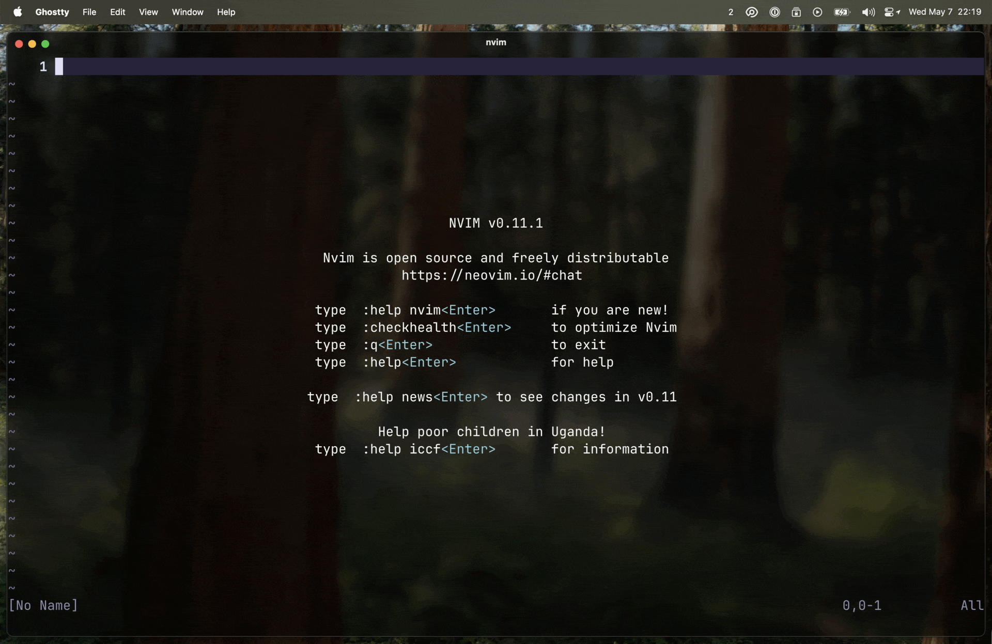
Task: Click the lock box menu bar icon
Action: tap(796, 12)
